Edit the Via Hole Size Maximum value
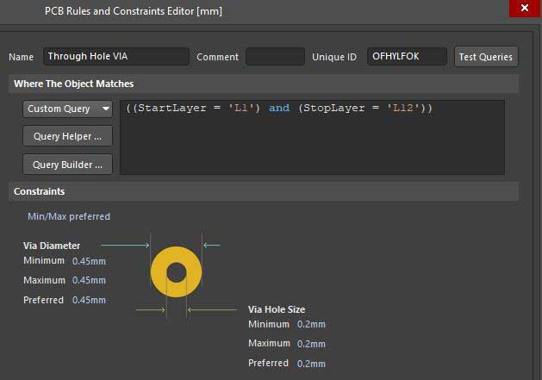The height and width of the screenshot is (380, 542). (x=311, y=344)
